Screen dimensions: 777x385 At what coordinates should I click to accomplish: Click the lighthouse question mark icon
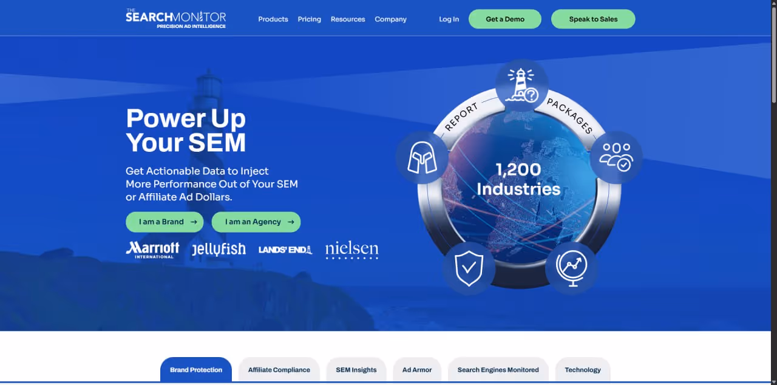pyautogui.click(x=521, y=85)
